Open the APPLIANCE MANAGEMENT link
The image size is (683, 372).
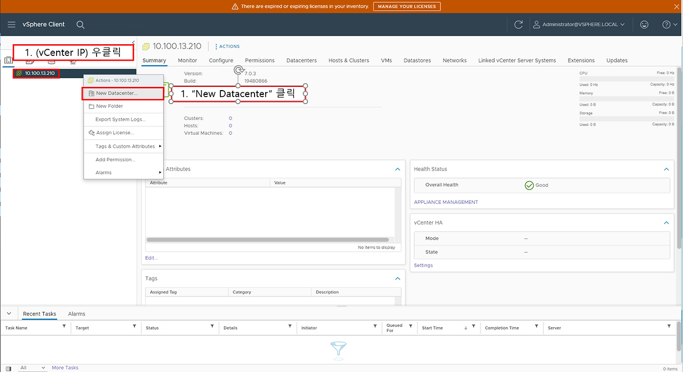[446, 202]
